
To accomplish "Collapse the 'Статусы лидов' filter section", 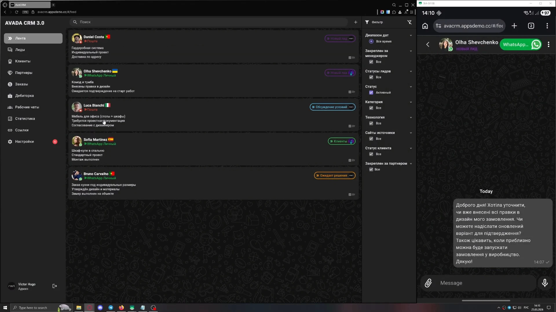I will tap(411, 71).
